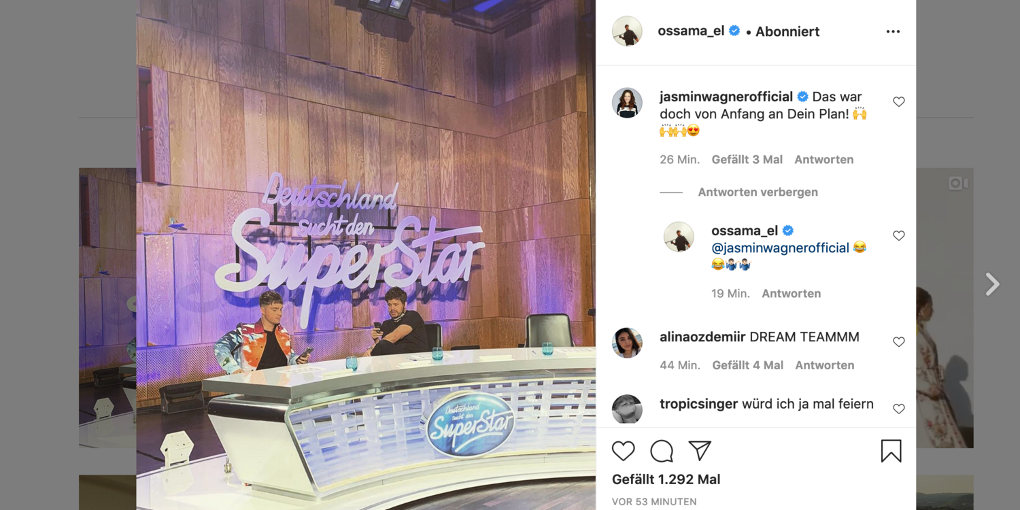Image resolution: width=1020 pixels, height=510 pixels.
Task: Save post with the bookmark icon
Action: 891,451
